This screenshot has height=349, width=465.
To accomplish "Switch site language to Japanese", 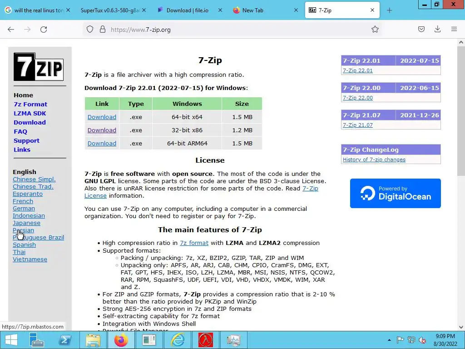I will [26, 223].
